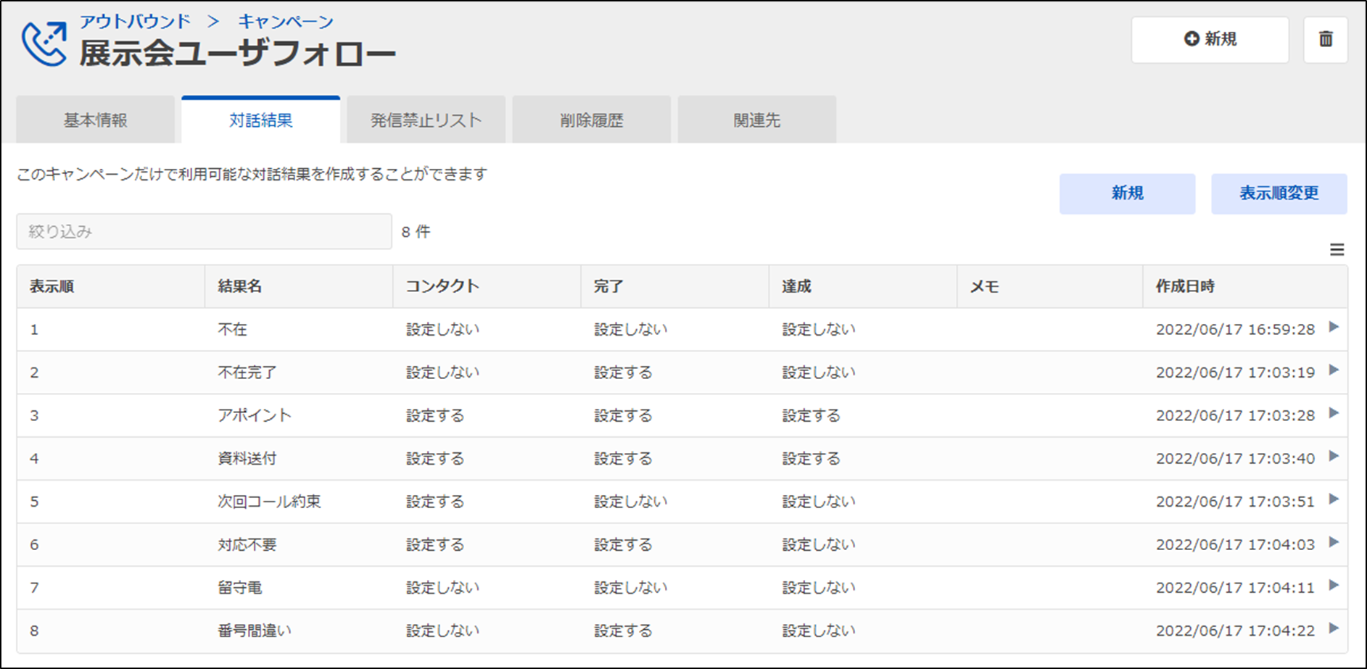
Task: Go to the 関連先 tab
Action: (x=756, y=120)
